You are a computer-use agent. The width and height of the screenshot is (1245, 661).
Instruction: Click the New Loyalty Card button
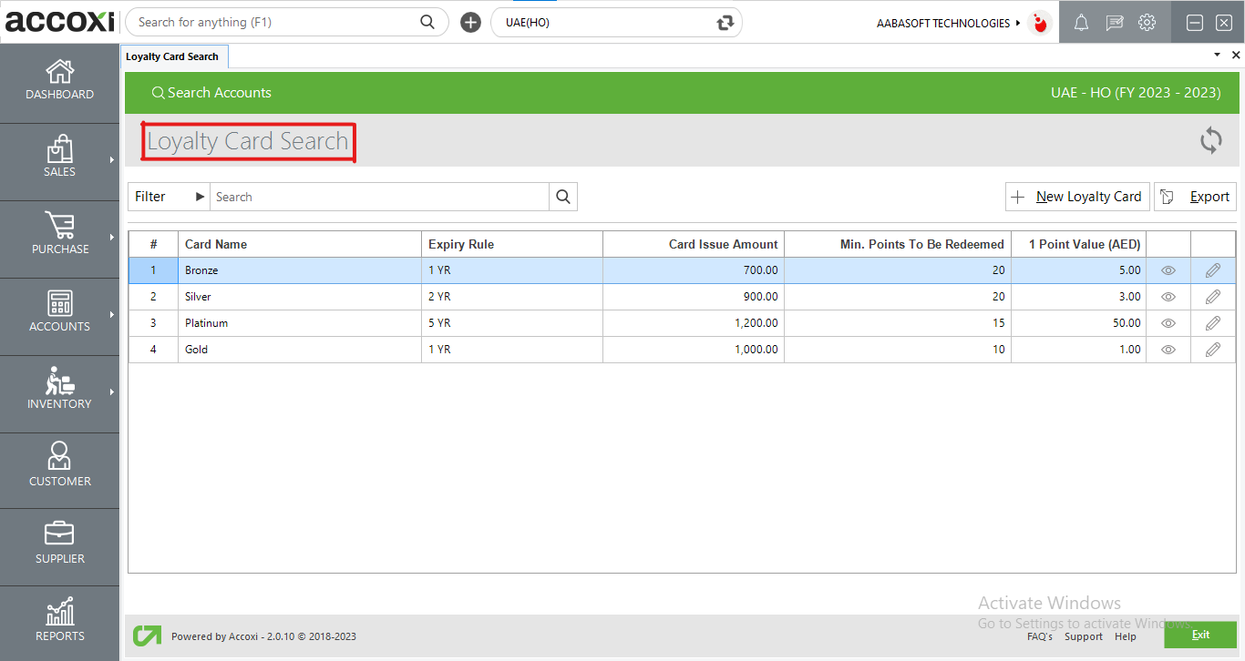(1077, 197)
